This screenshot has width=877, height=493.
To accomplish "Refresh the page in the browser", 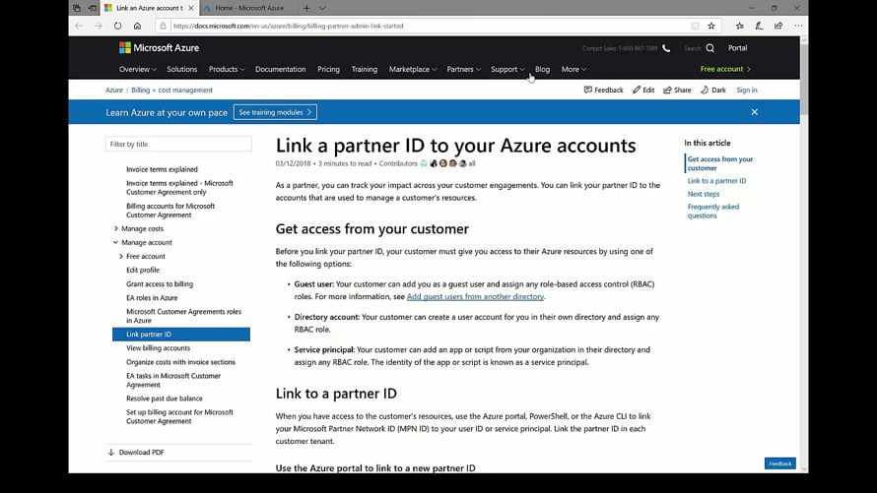I will [117, 26].
